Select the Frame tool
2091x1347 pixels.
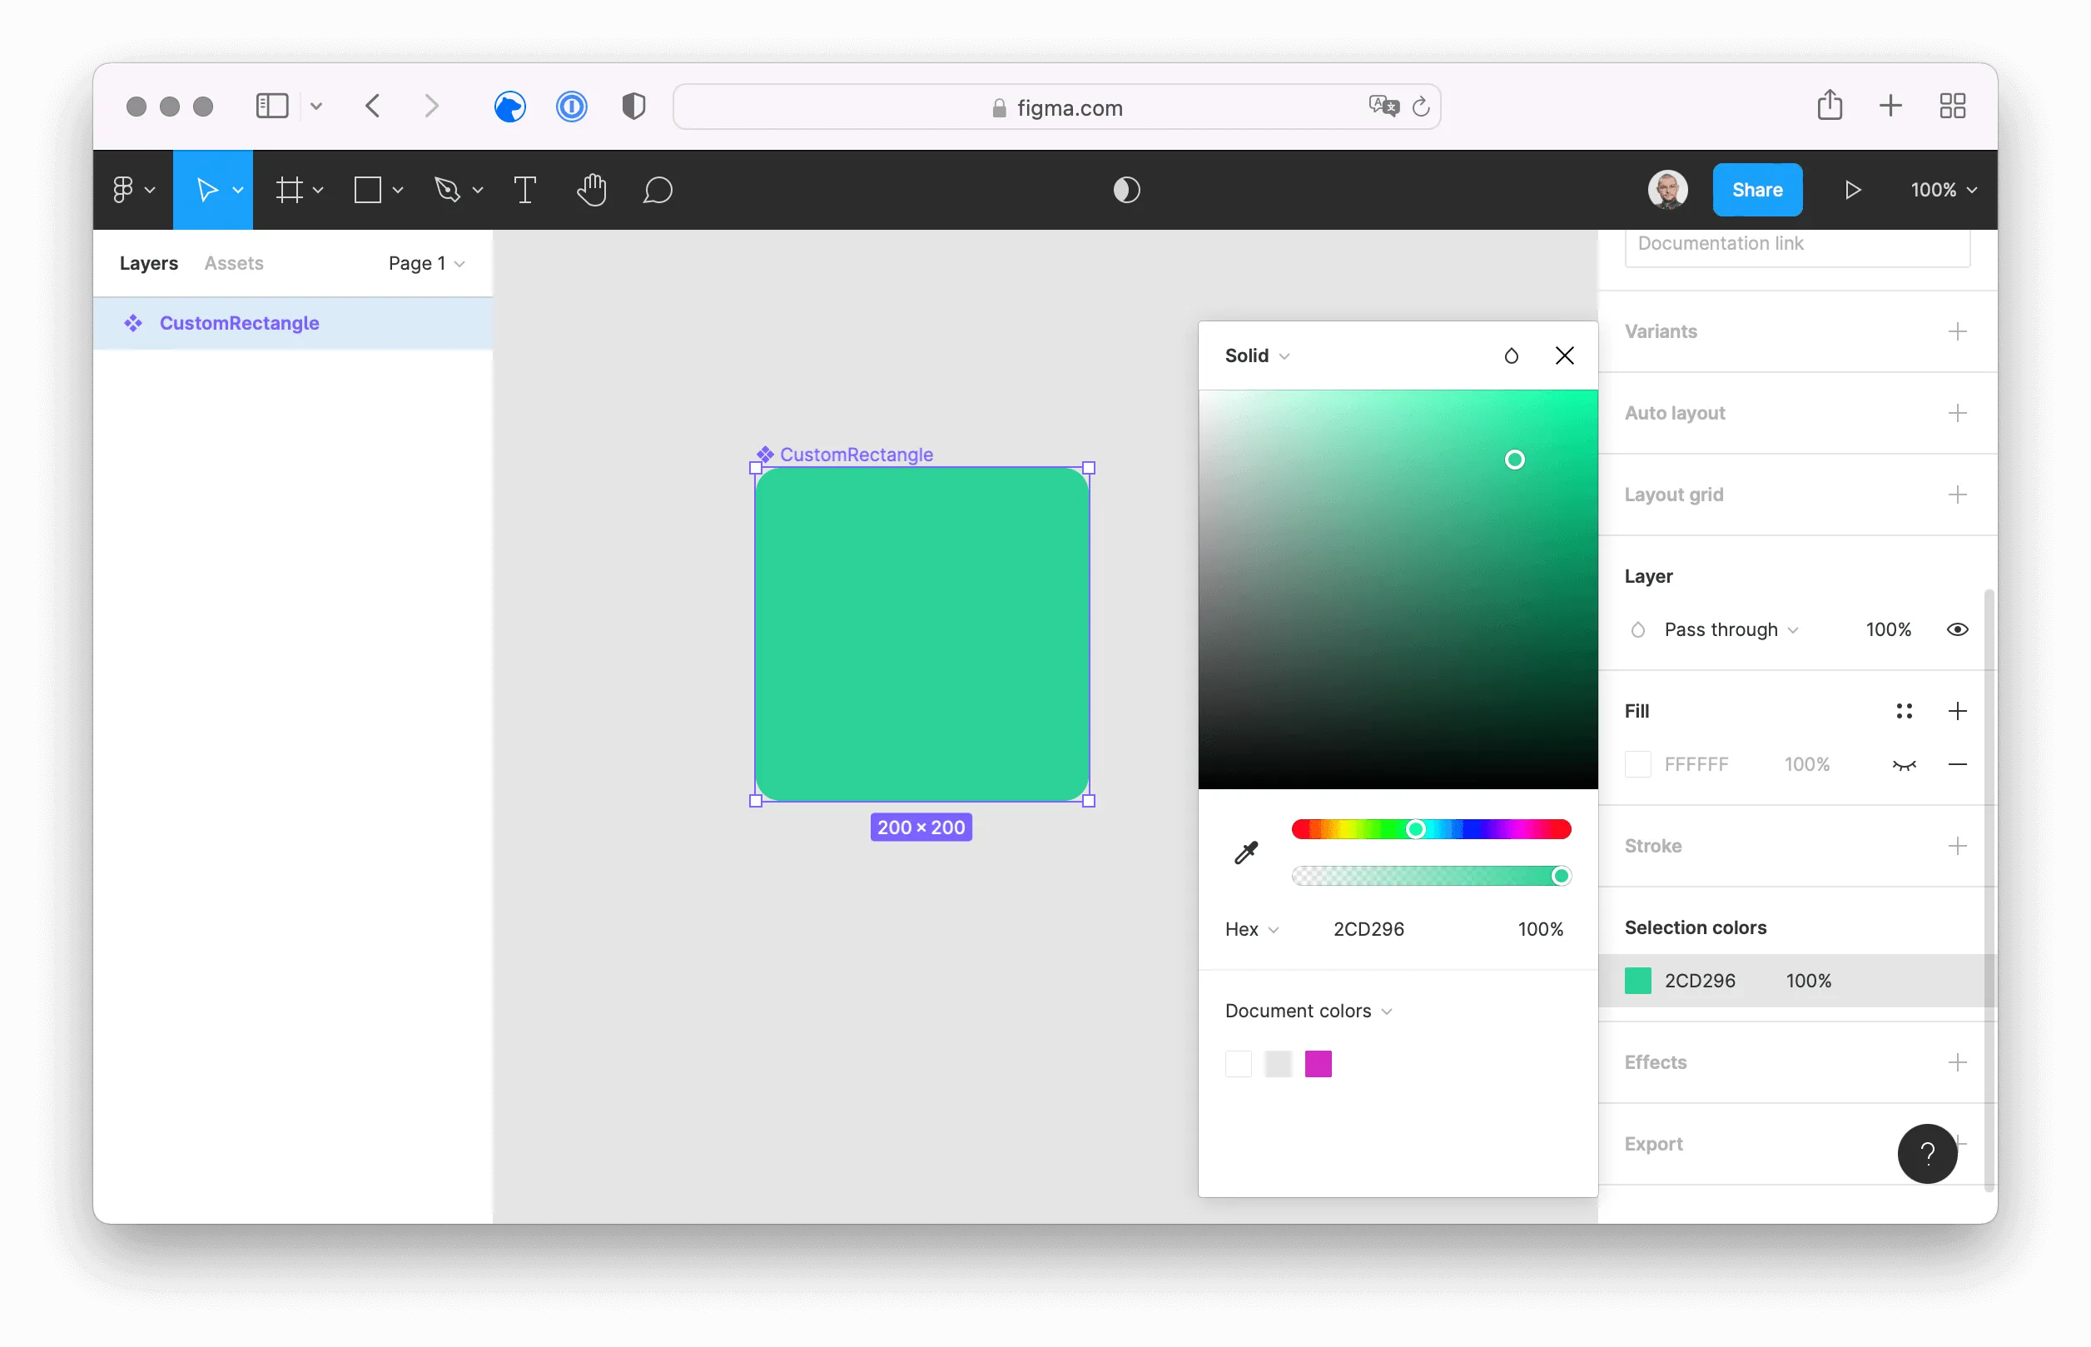point(291,190)
